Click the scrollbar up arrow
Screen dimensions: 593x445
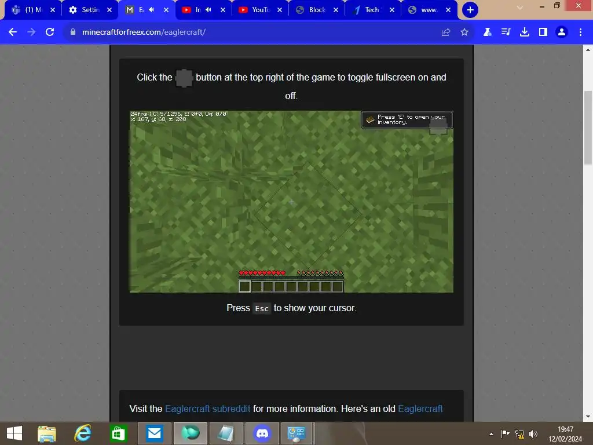[588, 50]
